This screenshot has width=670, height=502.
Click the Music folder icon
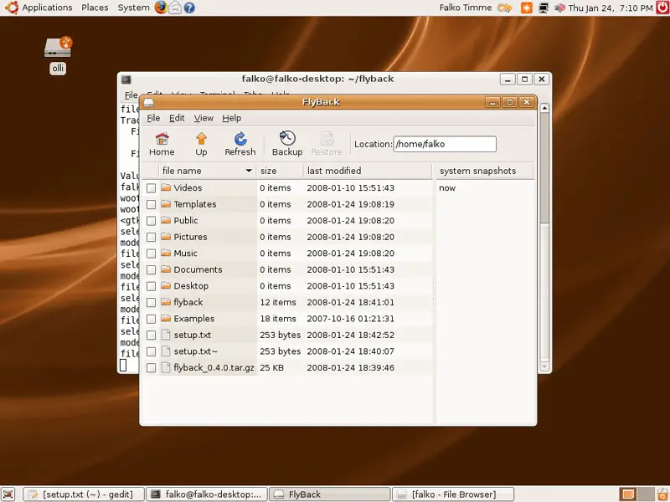click(x=166, y=254)
